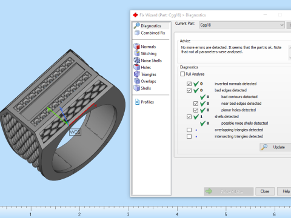
Task: Select the Noise Shells icon
Action: pyautogui.click(x=137, y=60)
